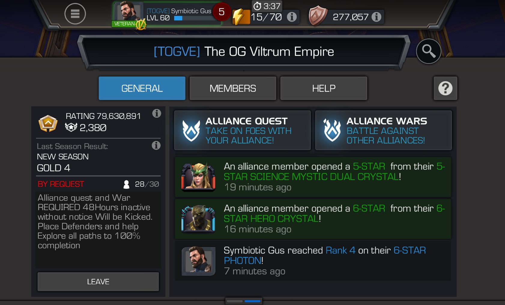The width and height of the screenshot is (505, 305).
Task: Switch to the MEMBERS tab
Action: click(233, 88)
